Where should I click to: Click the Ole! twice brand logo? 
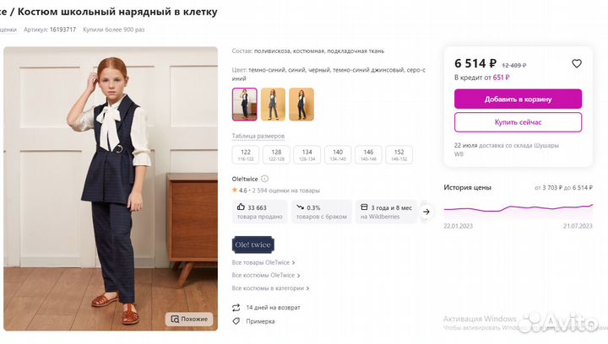[x=252, y=245]
